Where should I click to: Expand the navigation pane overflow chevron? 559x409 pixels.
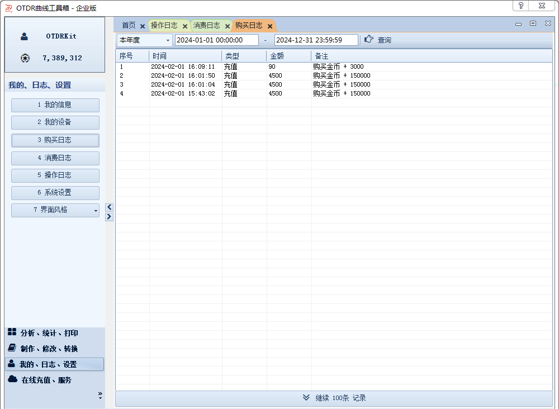pyautogui.click(x=100, y=395)
